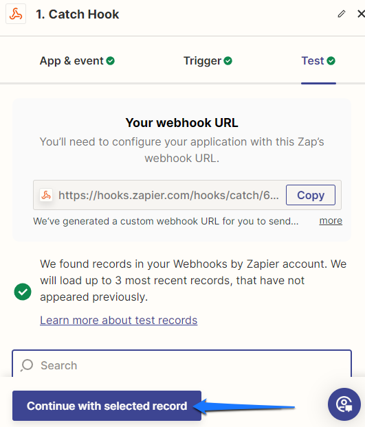This screenshot has width=365, height=427.
Task: Close the Catch Hook panel
Action: coord(361,14)
